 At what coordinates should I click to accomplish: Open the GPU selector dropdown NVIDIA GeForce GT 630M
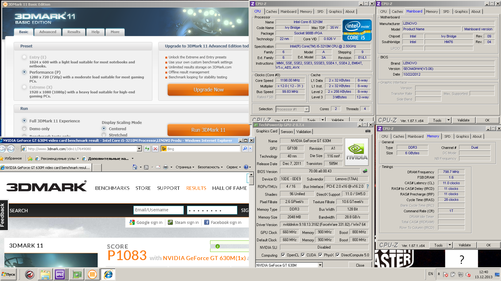(x=320, y=265)
